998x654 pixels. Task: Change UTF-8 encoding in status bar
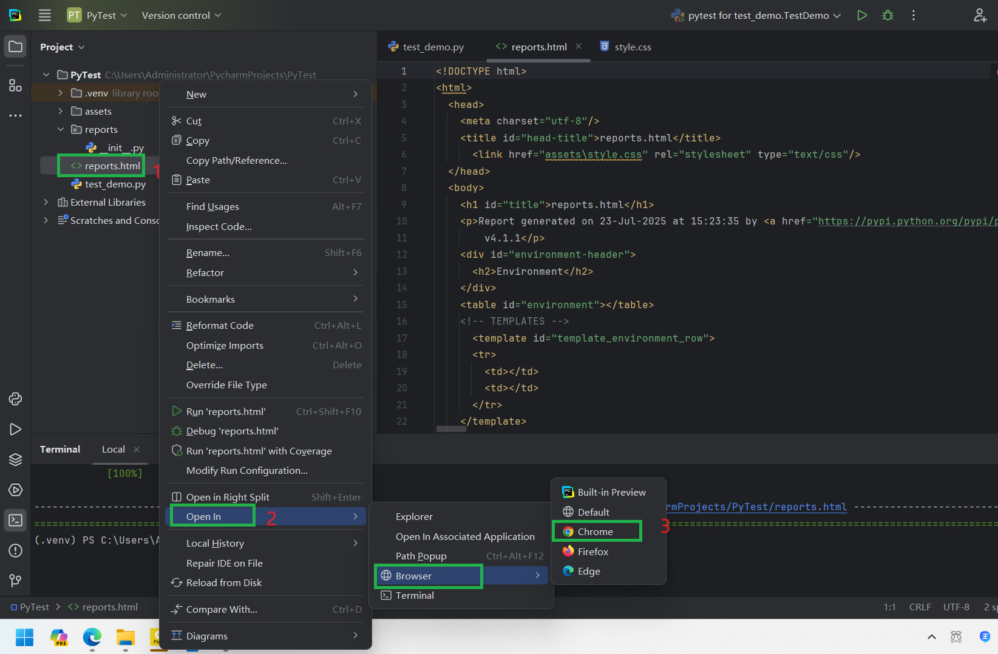[956, 607]
